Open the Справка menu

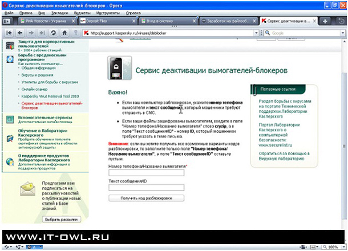[133, 13]
